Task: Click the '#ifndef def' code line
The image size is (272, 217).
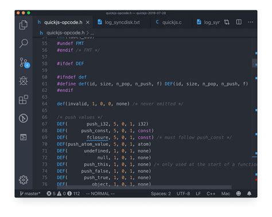Action: point(72,77)
